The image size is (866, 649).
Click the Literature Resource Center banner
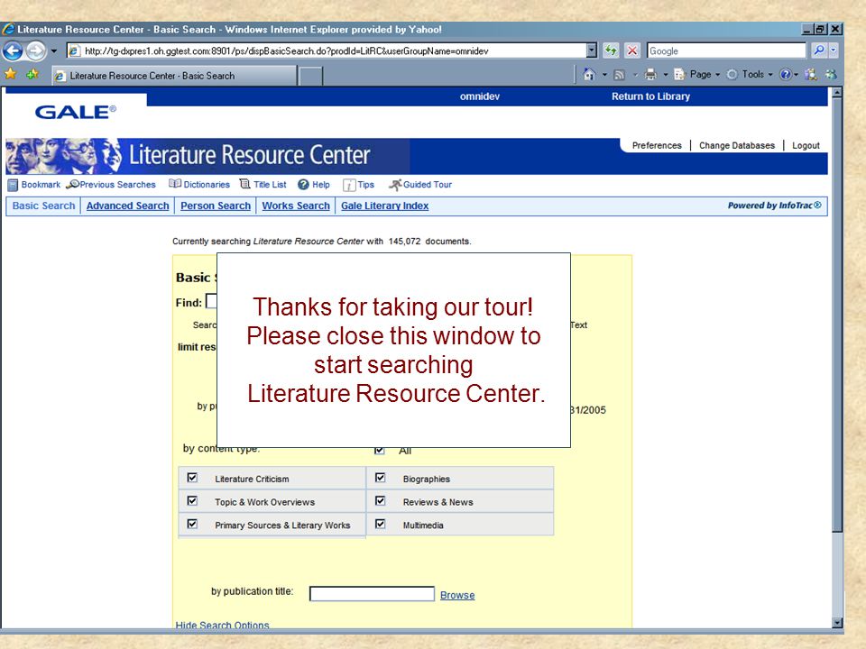207,156
